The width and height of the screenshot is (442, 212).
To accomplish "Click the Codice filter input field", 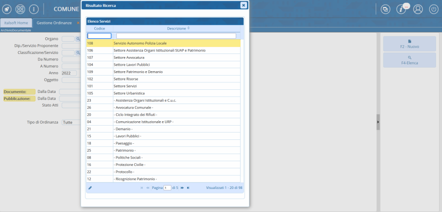I will point(99,36).
